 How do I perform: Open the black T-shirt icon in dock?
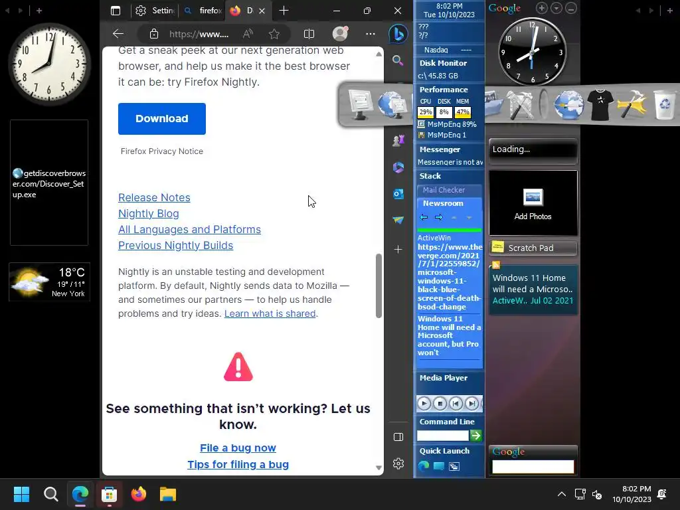coord(600,104)
